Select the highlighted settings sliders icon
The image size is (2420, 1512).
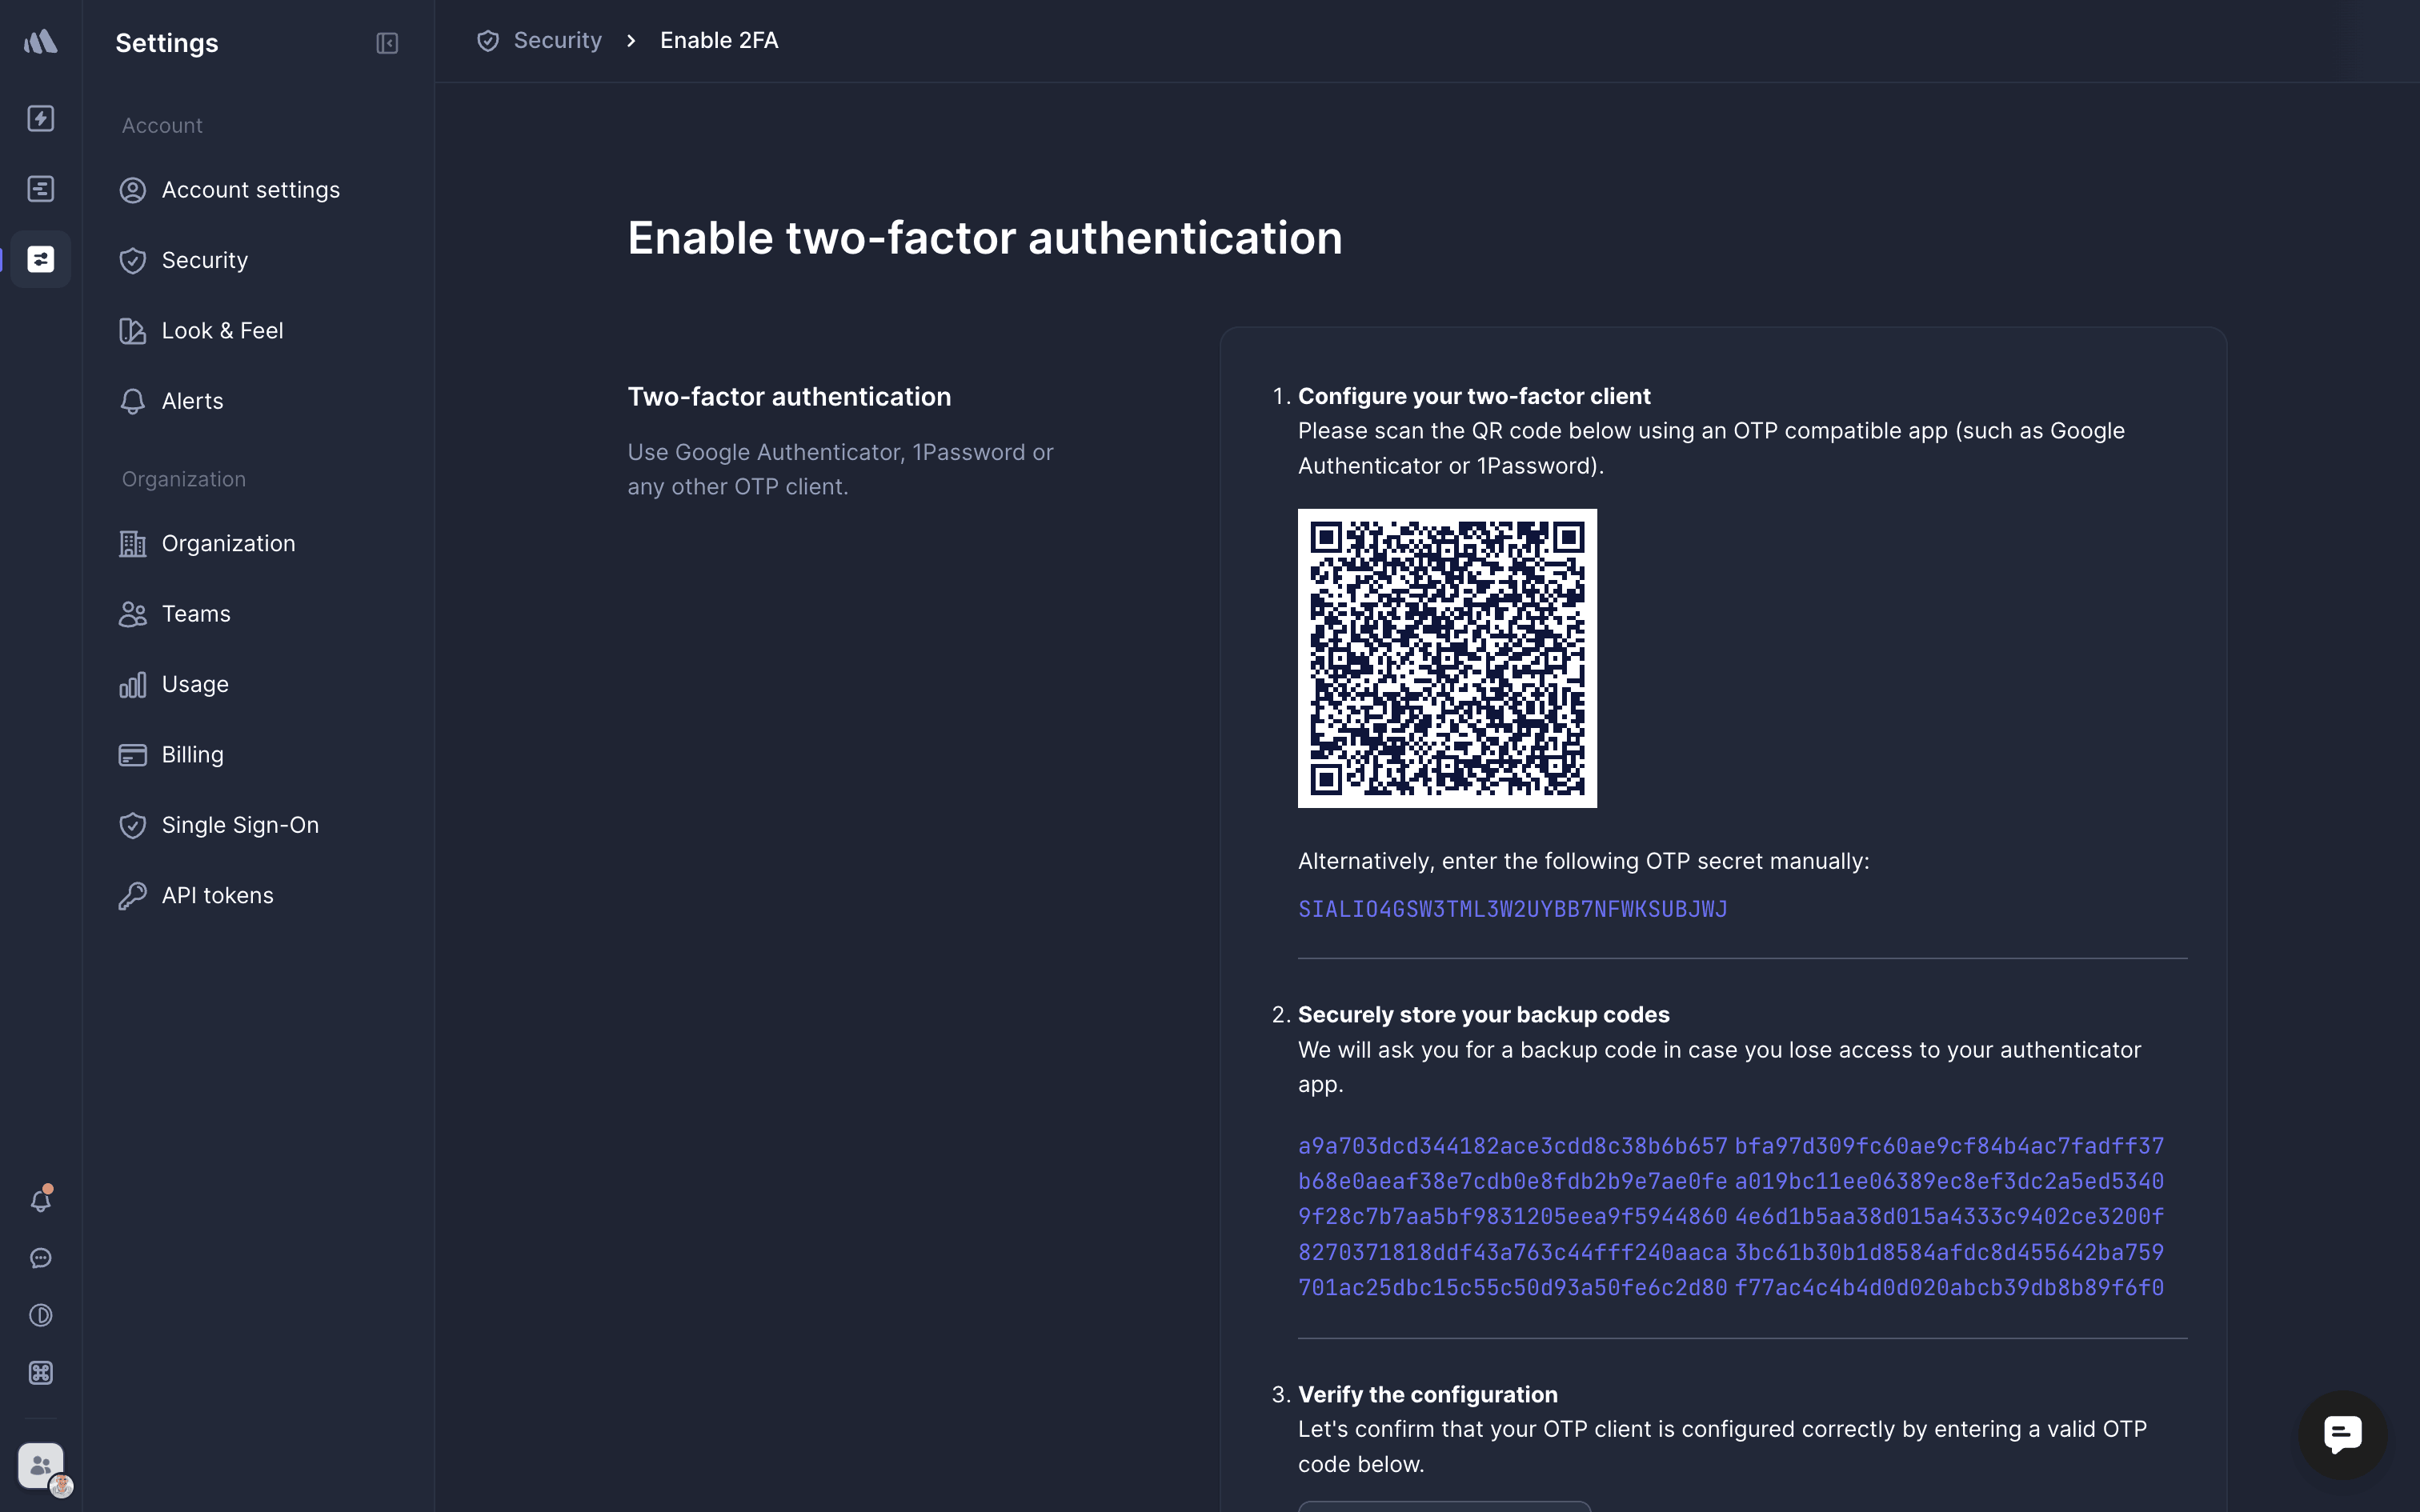(x=40, y=258)
